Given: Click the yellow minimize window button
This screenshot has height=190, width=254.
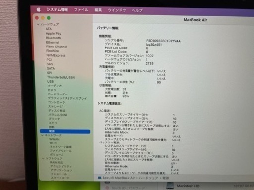Looking at the screenshot, I should coord(43,18).
